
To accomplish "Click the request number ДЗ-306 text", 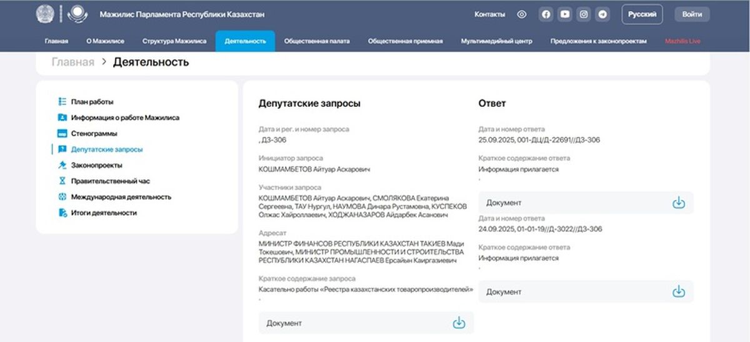I will [x=274, y=140].
